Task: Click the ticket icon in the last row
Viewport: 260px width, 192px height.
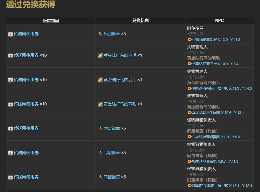Action: click(x=10, y=177)
